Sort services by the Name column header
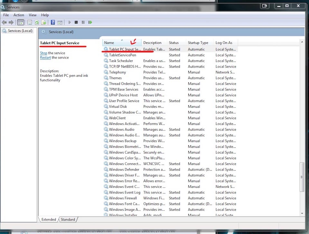The width and height of the screenshot is (309, 234). coord(109,43)
